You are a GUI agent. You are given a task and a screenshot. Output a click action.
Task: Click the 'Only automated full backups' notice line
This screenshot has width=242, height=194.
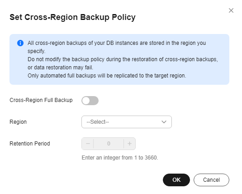(107, 76)
